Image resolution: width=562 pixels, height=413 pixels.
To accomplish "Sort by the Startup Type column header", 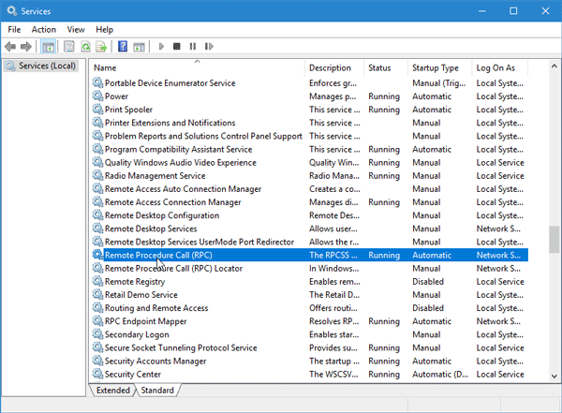I will coord(440,67).
